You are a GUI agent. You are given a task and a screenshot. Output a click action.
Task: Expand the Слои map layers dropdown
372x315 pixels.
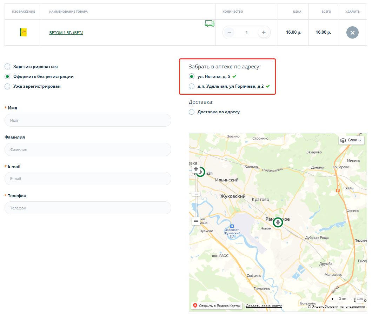(x=351, y=140)
